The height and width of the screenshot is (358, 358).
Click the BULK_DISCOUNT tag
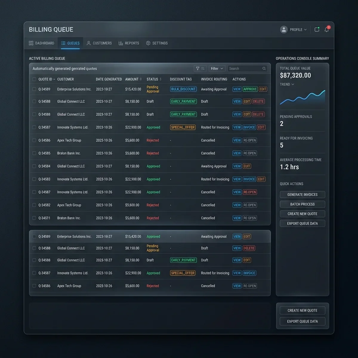click(183, 89)
